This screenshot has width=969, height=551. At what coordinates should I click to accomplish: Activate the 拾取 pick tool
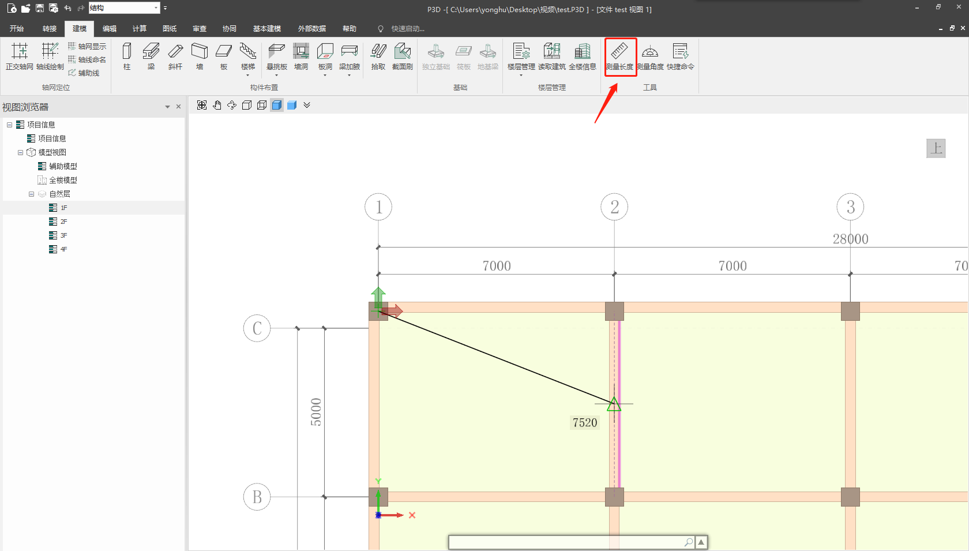click(378, 56)
